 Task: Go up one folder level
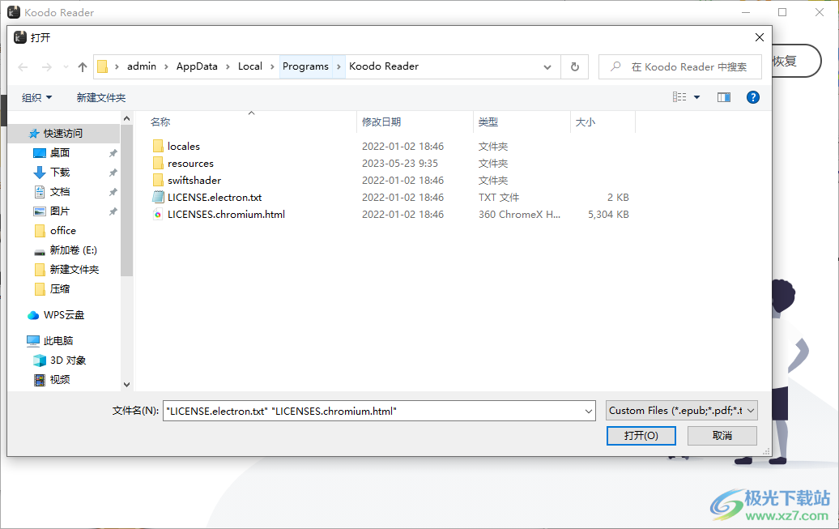(x=83, y=67)
